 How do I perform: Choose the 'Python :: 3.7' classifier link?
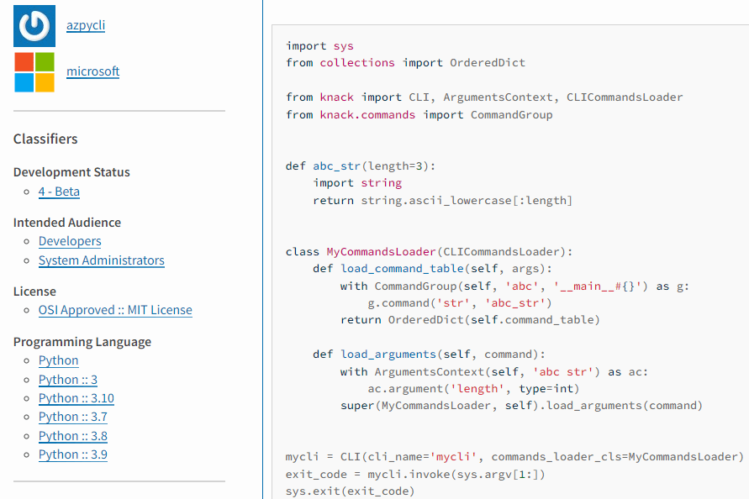(x=73, y=417)
